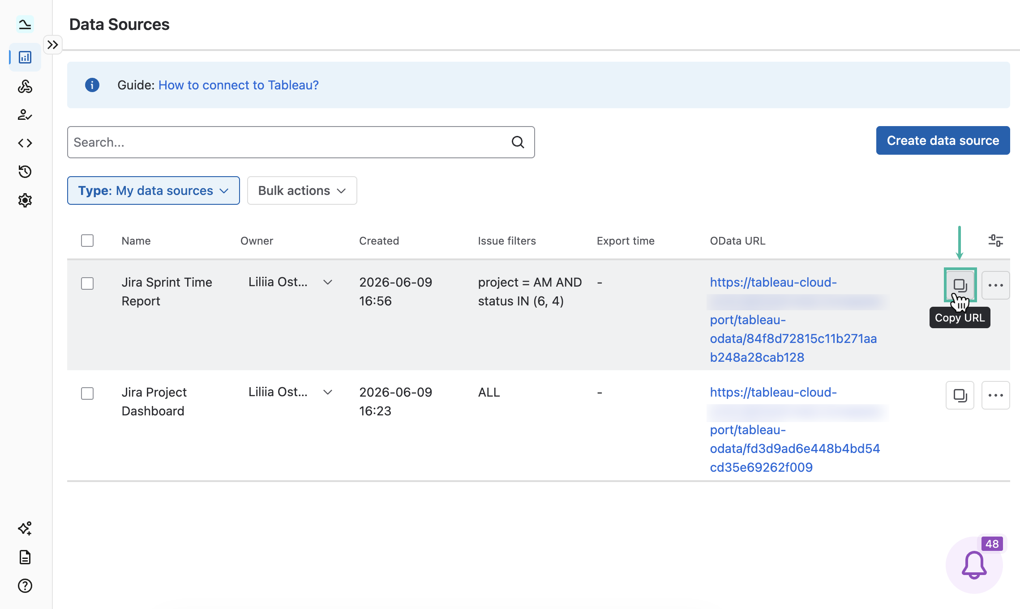This screenshot has height=609, width=1020.
Task: Select the Jira Project Dashboard checkbox
Action: [x=87, y=393]
